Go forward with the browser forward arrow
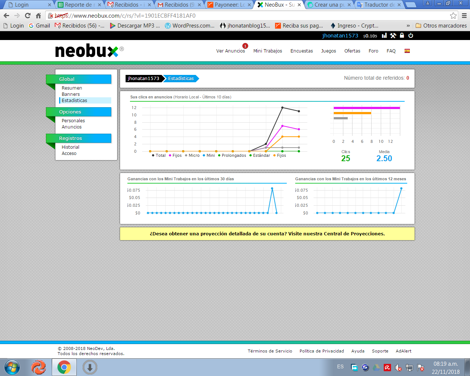 click(x=17, y=15)
